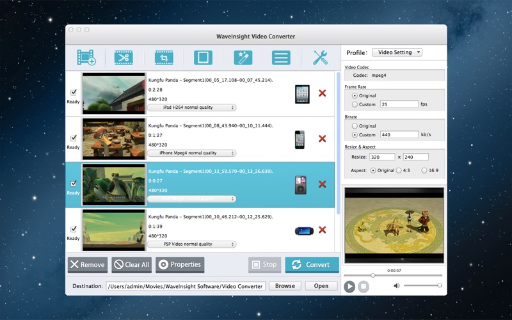
Task: Expand the iPad H264 normal quality dropdown
Action: pos(191,108)
